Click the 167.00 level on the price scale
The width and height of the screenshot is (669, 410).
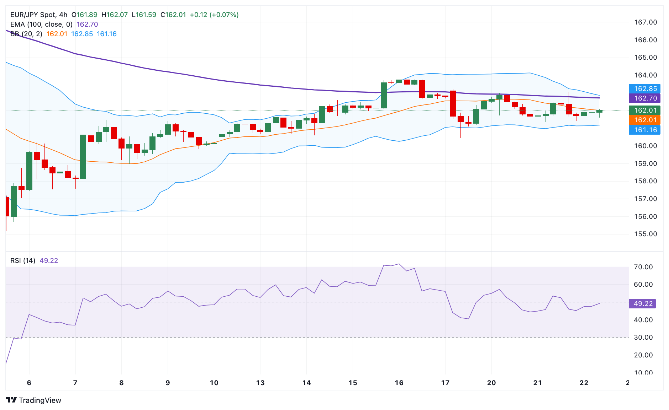[x=646, y=22]
